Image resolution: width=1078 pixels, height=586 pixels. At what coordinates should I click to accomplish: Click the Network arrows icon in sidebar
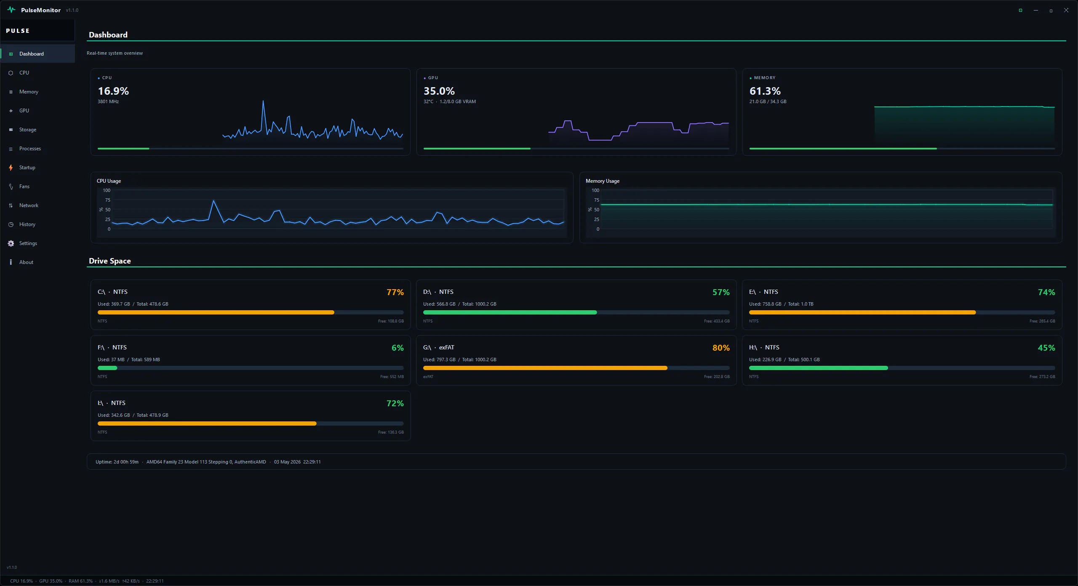tap(11, 205)
